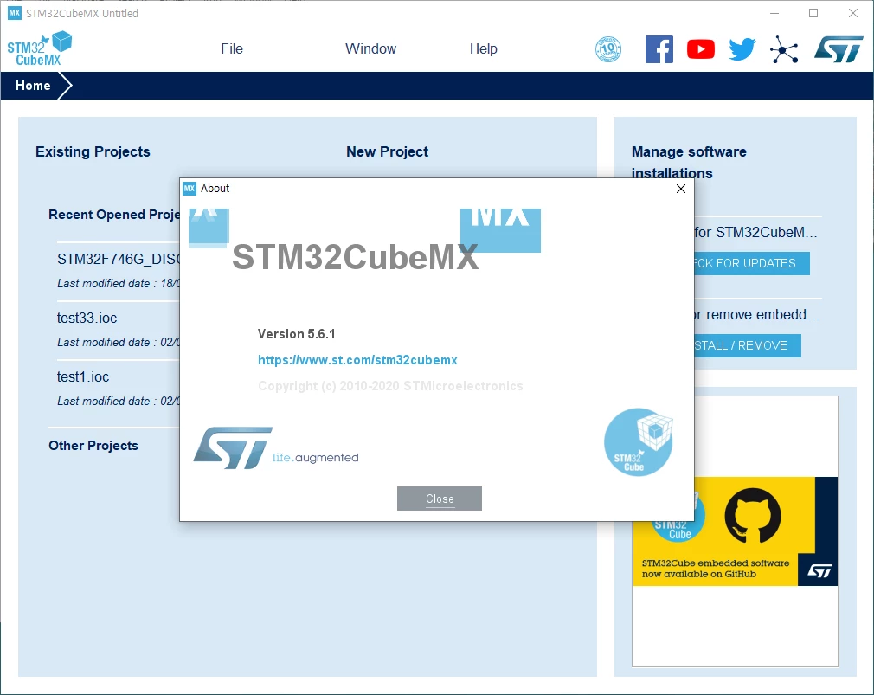Open the STM32Cube GitHub banner
Screen dimensions: 874x695
(x=735, y=531)
